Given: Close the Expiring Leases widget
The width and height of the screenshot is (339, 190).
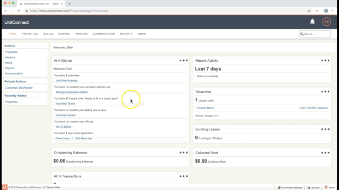Looking at the screenshot, I should 328,129.
